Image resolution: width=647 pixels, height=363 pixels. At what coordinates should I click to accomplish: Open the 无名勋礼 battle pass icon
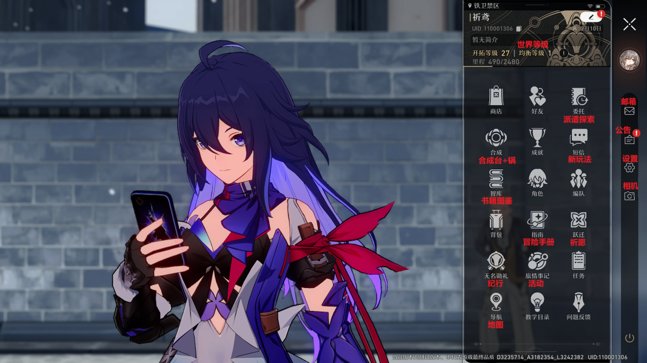496,261
